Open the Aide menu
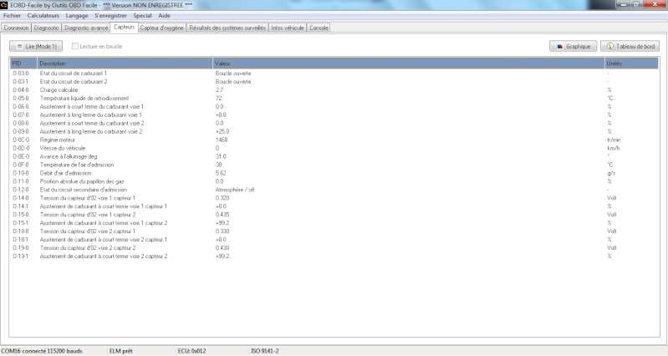Viewport: 668px width, 356px height. (165, 15)
